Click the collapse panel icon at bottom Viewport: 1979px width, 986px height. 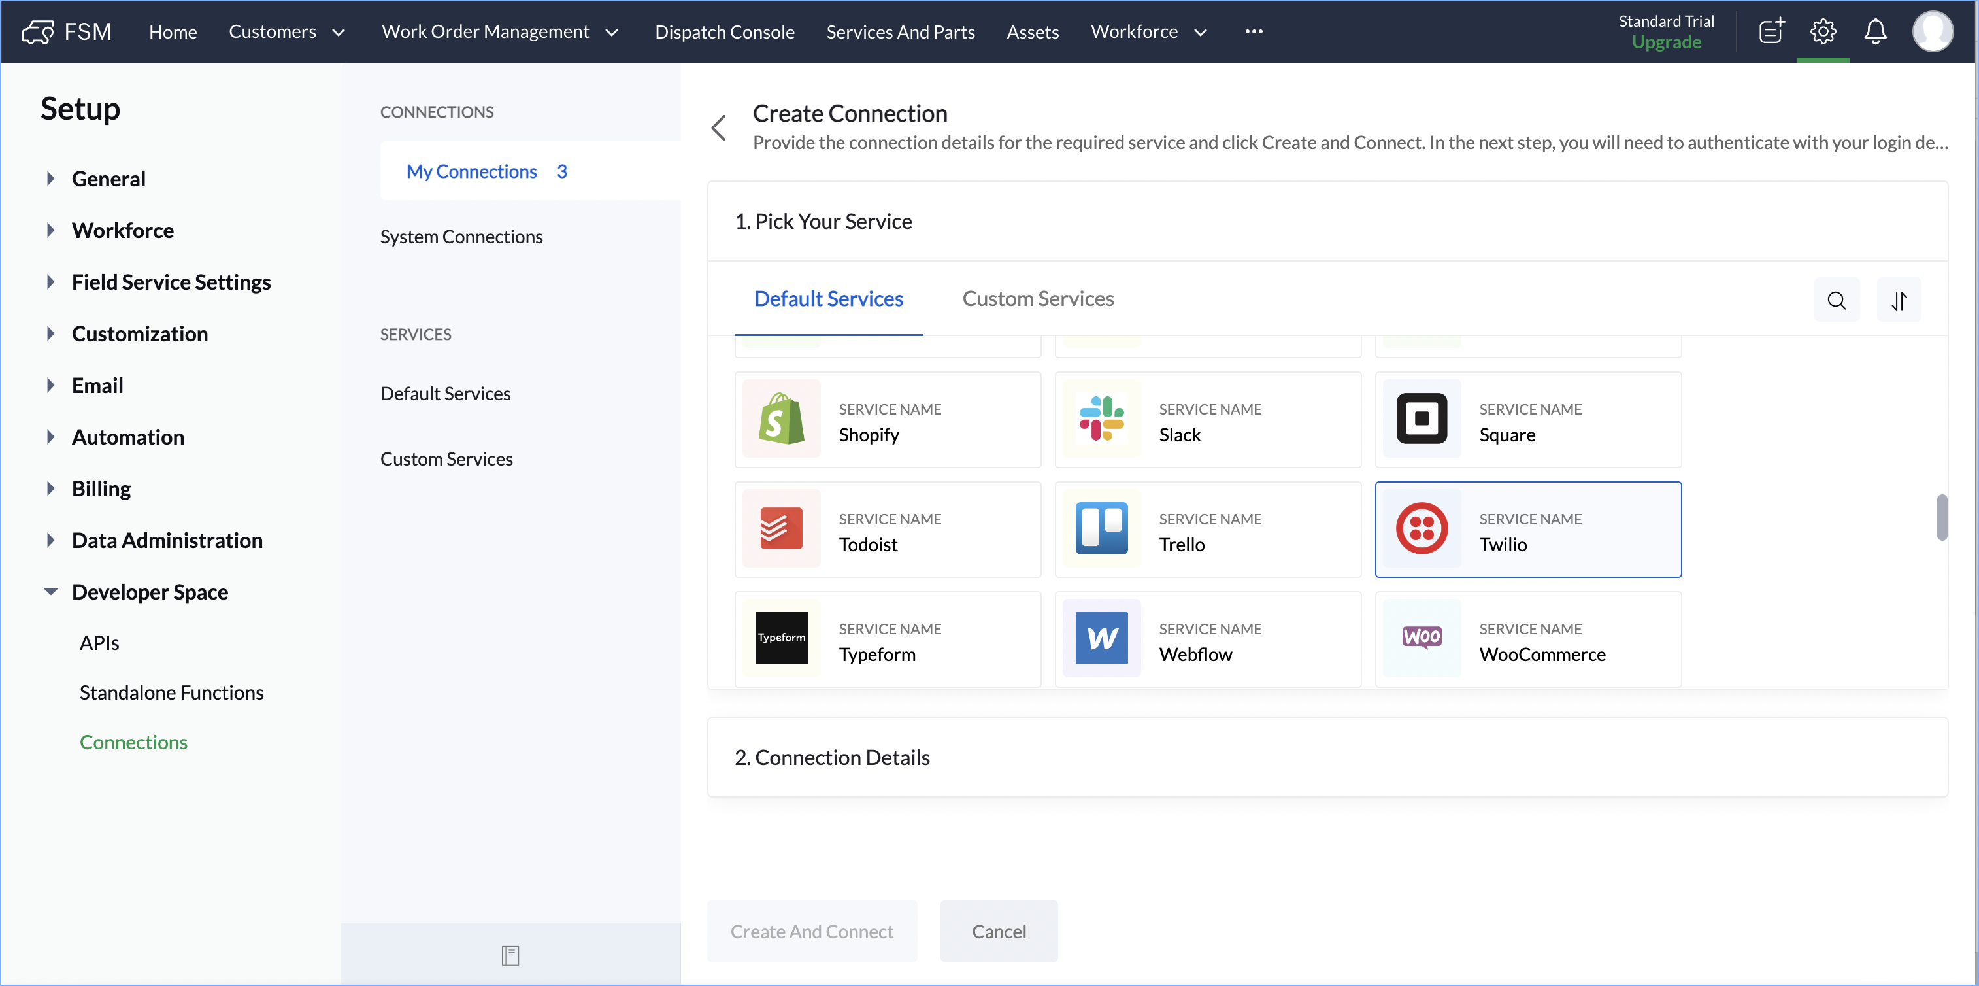click(x=510, y=955)
